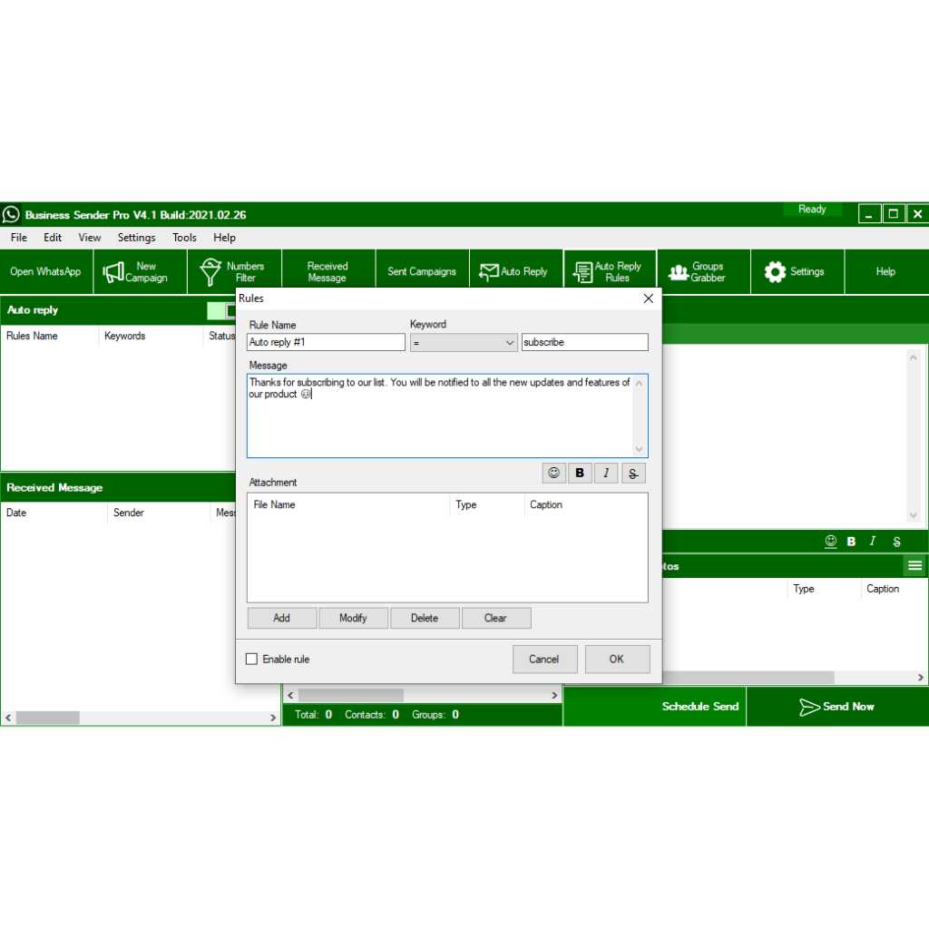Click the Send Now button
The width and height of the screenshot is (929, 929).
click(x=836, y=707)
